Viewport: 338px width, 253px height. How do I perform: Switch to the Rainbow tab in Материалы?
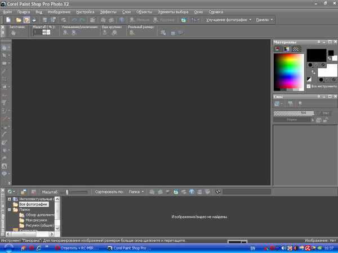287,49
